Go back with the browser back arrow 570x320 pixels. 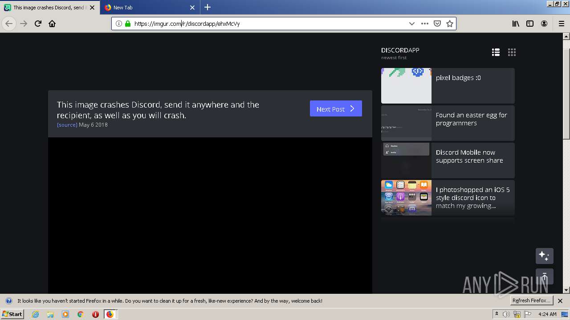pos(9,24)
